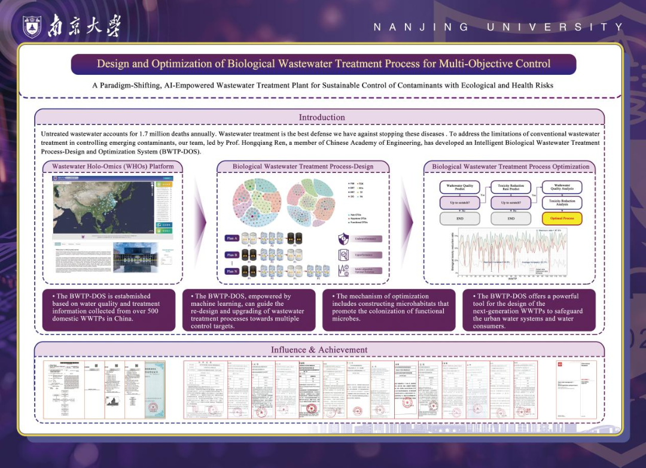Click the Toxicity Reduction Rate Predict box
The image size is (646, 468).
tap(511, 187)
